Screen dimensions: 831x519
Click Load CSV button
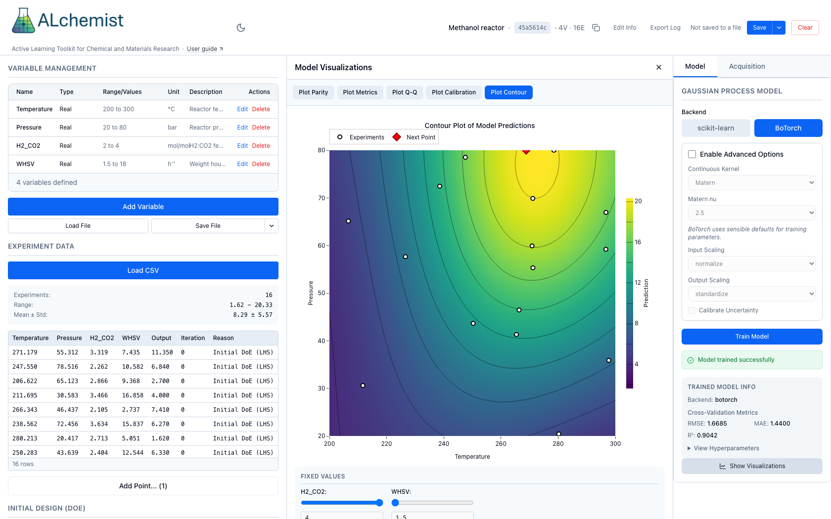(x=143, y=270)
